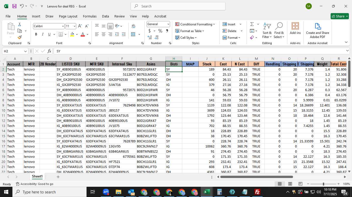Apply Percent Style format

160,31
